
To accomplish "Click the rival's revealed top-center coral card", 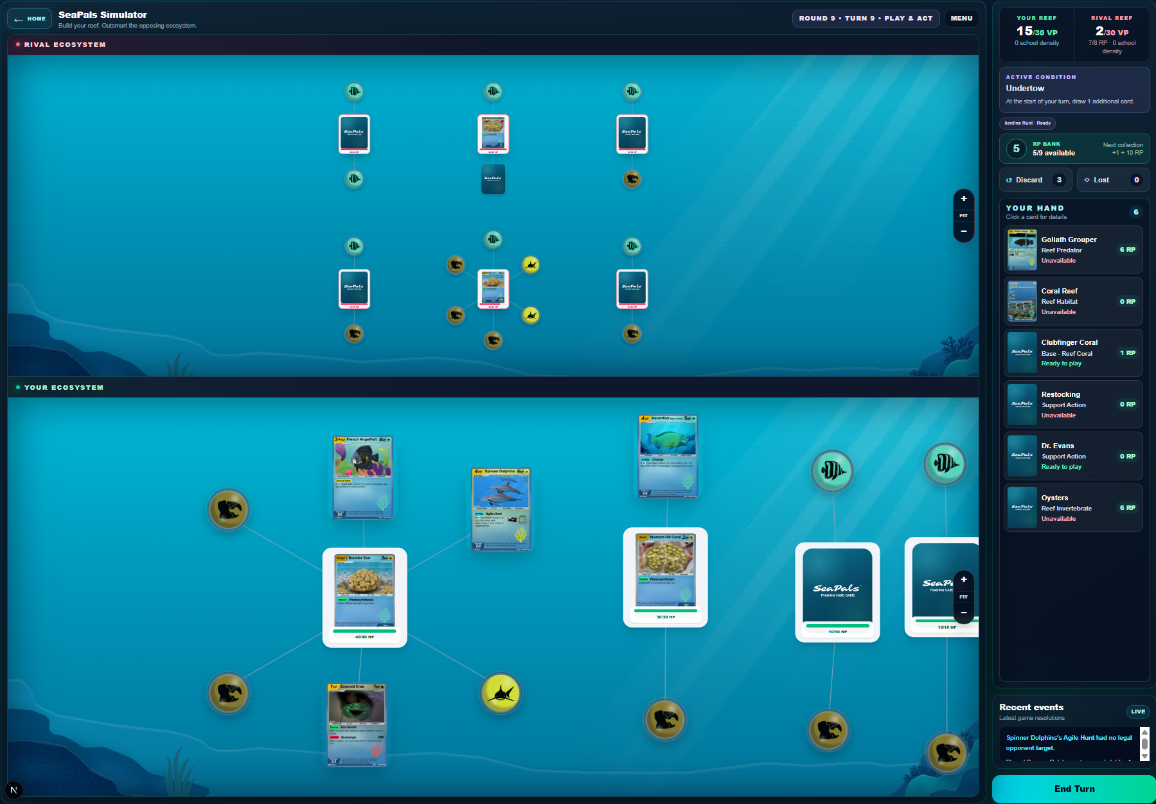I will point(494,134).
